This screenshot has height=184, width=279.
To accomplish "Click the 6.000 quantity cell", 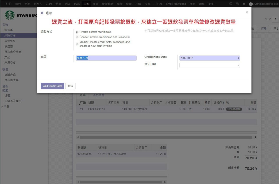I will tap(183, 109).
